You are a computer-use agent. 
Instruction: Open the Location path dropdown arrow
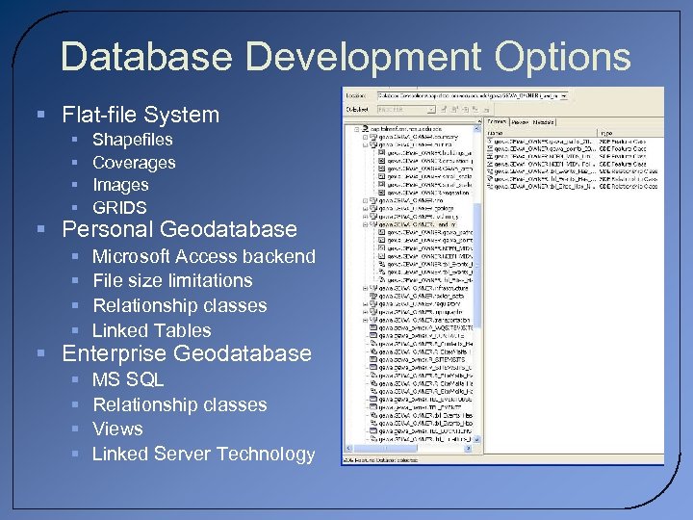pyautogui.click(x=564, y=95)
